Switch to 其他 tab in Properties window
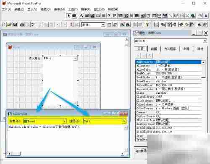Viewport: 210px width, 164px height. pos(200,49)
